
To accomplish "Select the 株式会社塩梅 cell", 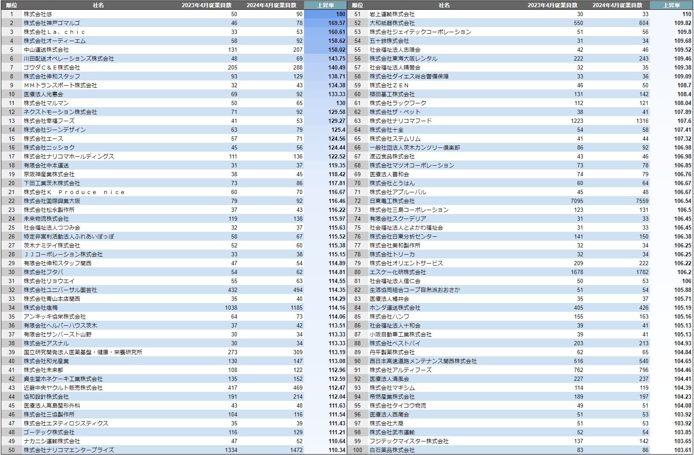I will [x=41, y=308].
